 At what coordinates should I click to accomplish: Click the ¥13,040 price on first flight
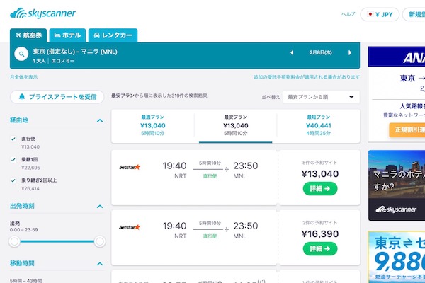tap(320, 174)
